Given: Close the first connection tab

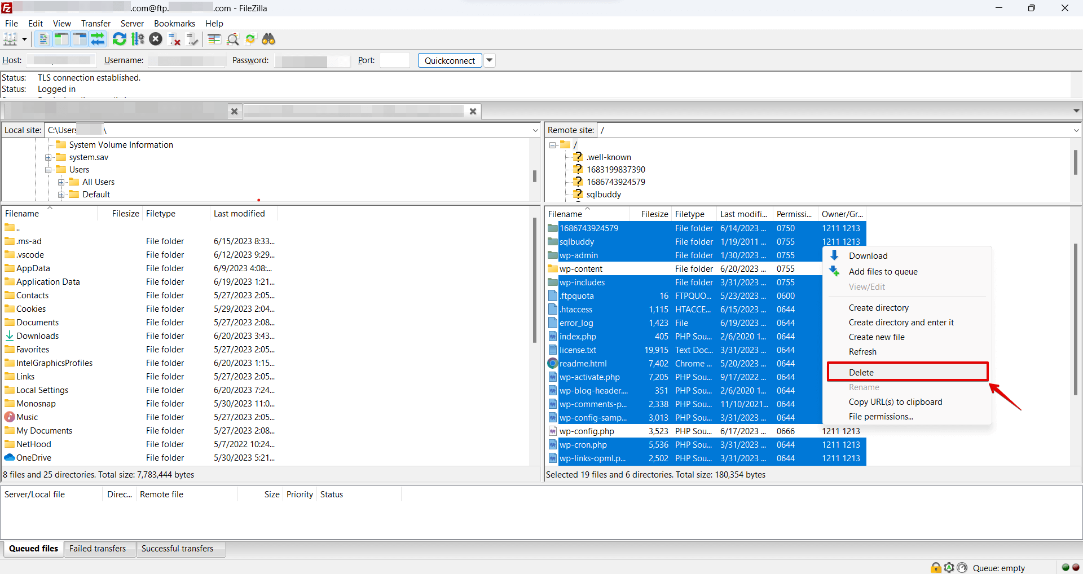Looking at the screenshot, I should 234,112.
